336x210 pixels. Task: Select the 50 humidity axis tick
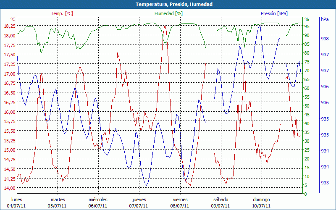[307, 106]
